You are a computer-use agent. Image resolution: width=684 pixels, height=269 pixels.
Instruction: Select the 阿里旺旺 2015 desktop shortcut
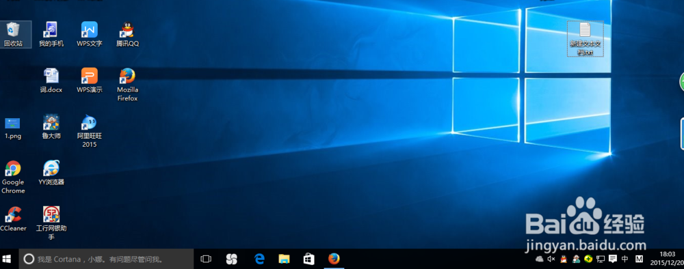tap(90, 131)
